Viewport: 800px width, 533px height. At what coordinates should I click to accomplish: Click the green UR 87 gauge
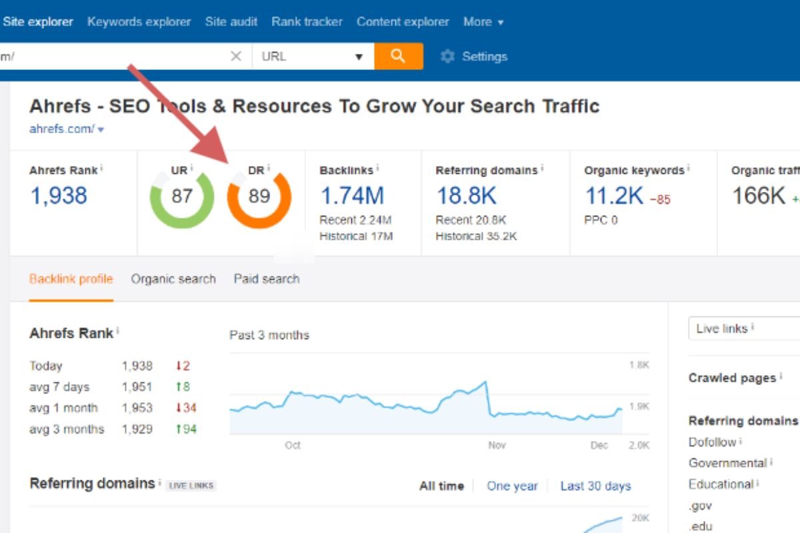point(181,197)
